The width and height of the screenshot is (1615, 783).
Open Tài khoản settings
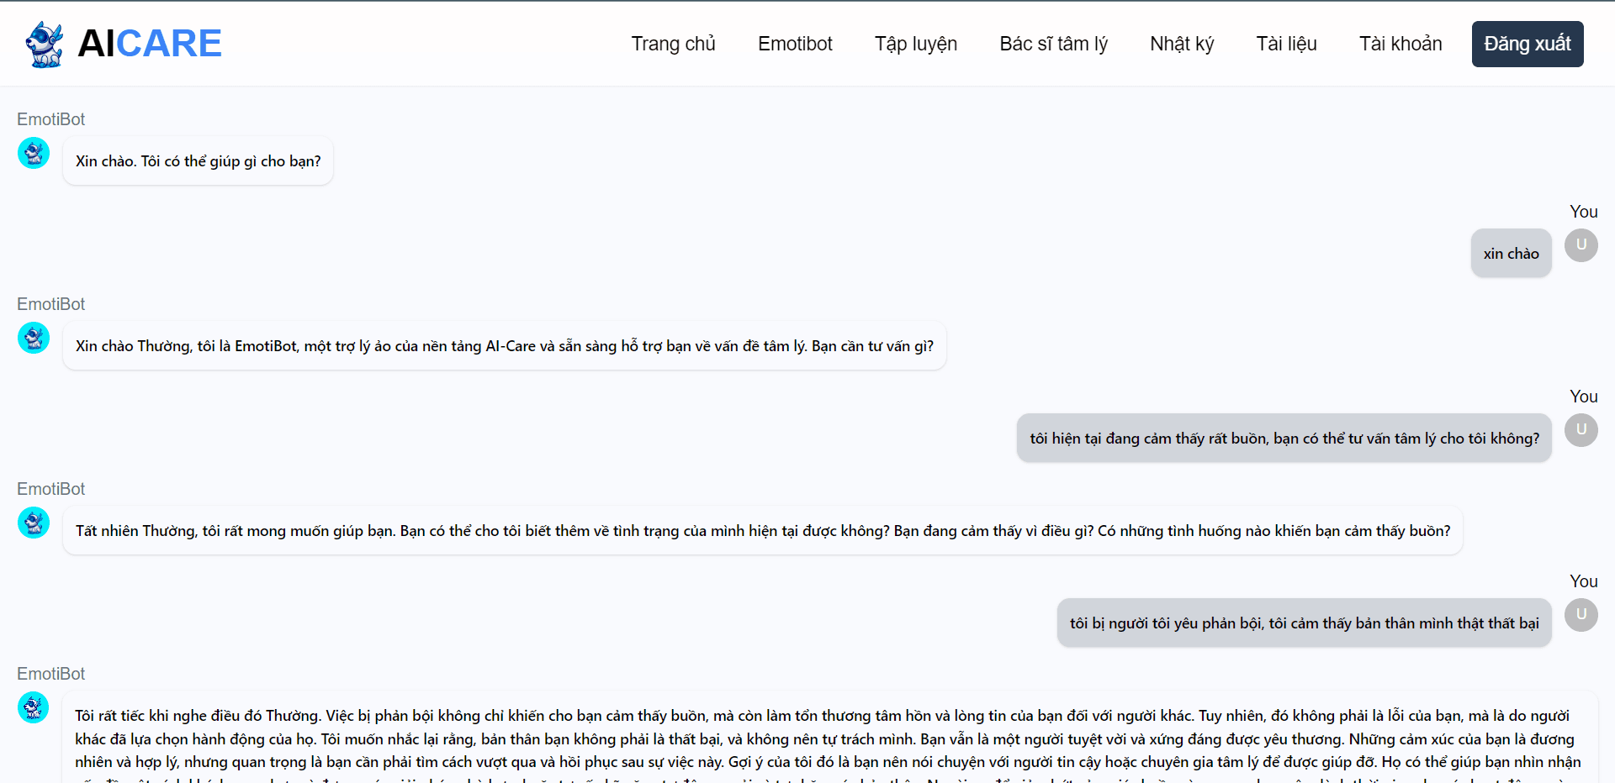tap(1401, 44)
